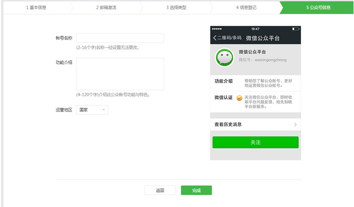This screenshot has height=207, width=354.
Task: Select step 5 公众号信息
Action: click(318, 8)
